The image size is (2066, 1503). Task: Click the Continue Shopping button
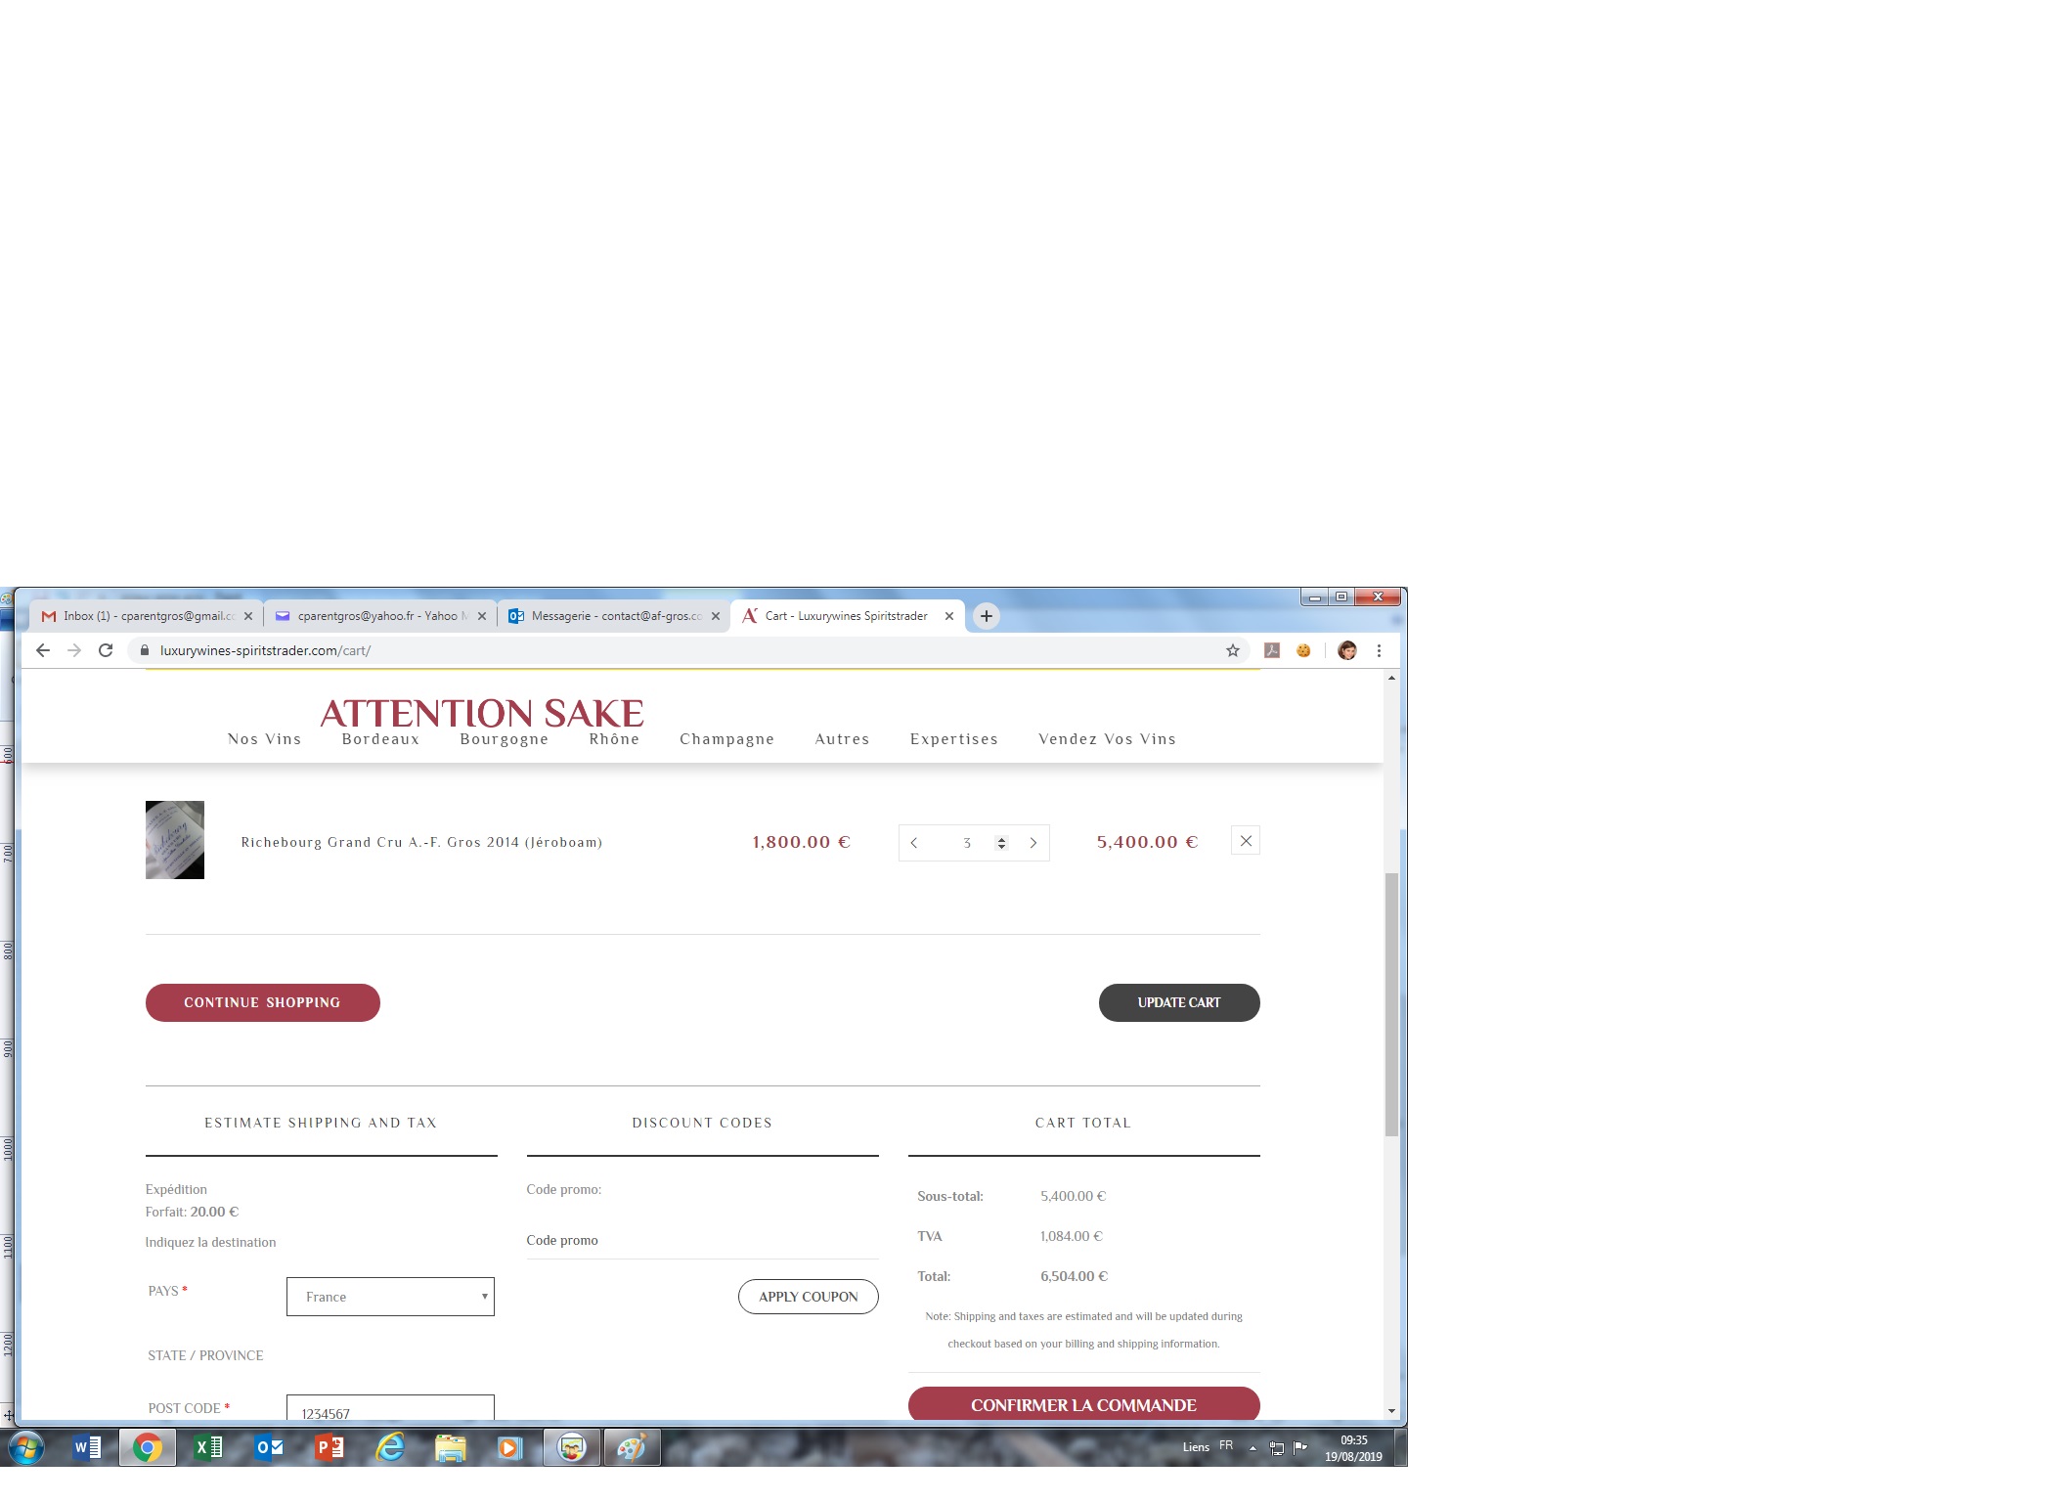pos(262,1002)
